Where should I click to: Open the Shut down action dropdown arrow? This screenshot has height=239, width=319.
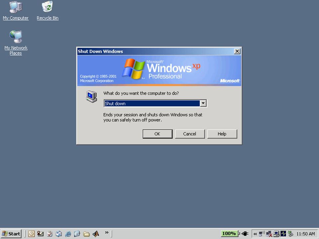[x=203, y=104]
